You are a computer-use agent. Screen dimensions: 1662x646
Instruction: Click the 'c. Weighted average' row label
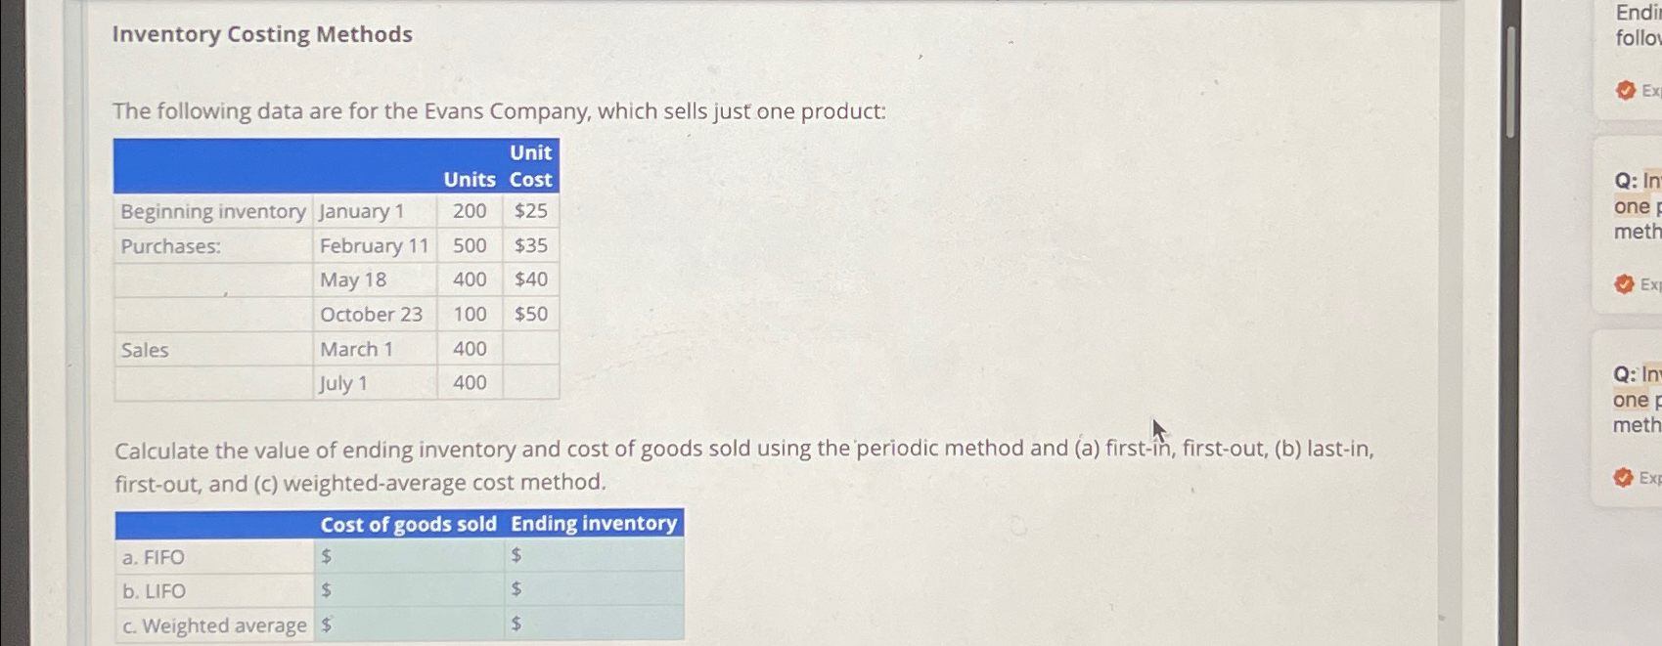point(213,624)
